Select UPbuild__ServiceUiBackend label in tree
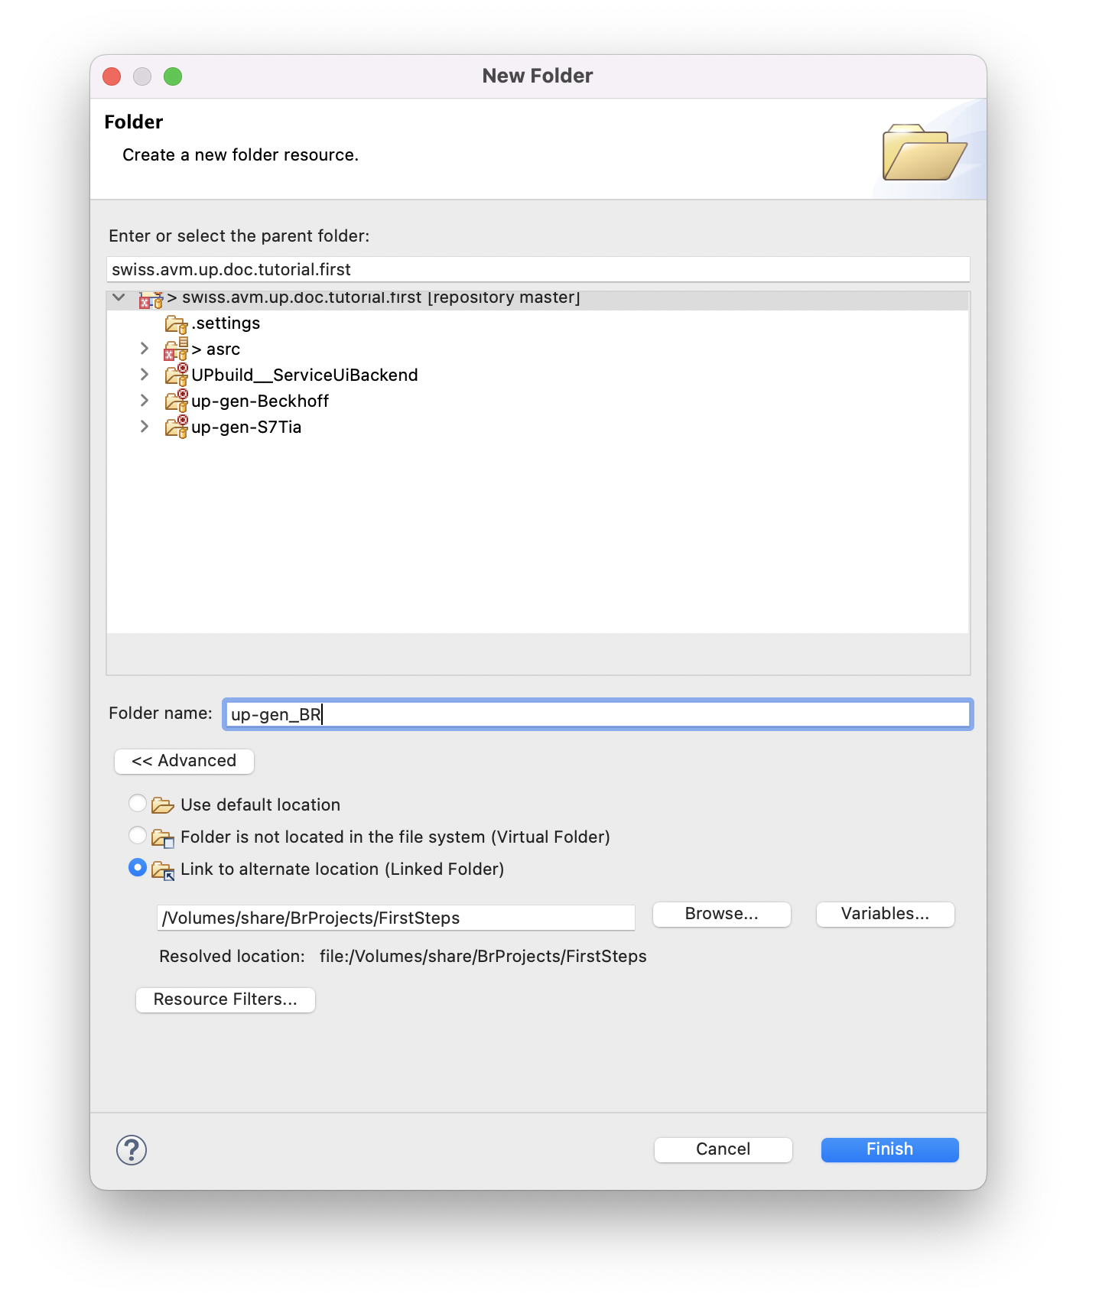Image resolution: width=1112 pixels, height=1300 pixels. click(304, 375)
